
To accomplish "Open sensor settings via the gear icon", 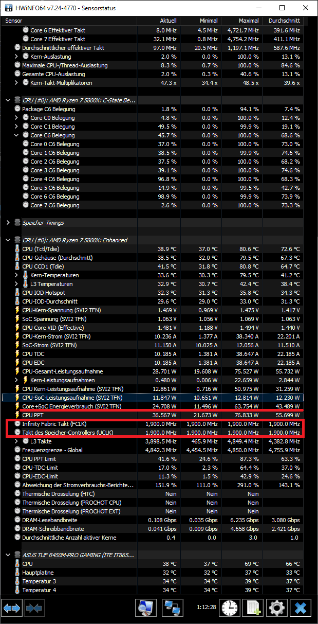I will [x=277, y=608].
